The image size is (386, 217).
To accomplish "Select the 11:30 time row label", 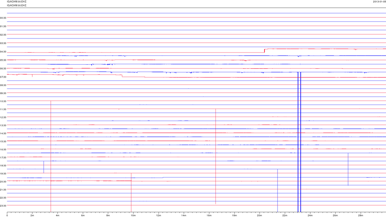I will point(3,109).
